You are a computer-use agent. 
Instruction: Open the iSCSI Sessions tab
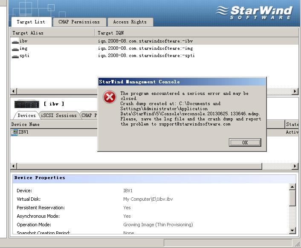(x=59, y=115)
